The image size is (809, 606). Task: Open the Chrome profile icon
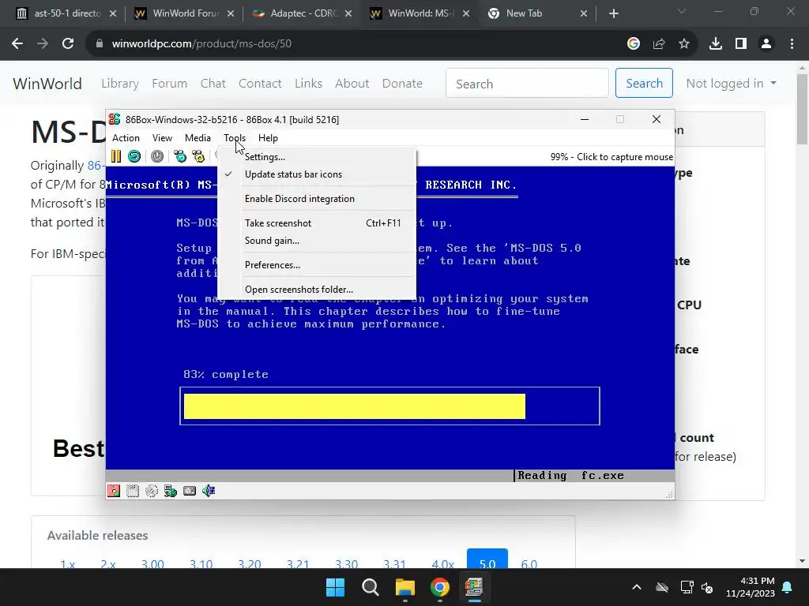coord(766,44)
